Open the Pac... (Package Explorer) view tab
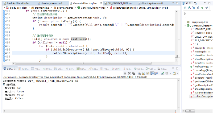This screenshot has height=116, width=215. click(x=127, y=69)
